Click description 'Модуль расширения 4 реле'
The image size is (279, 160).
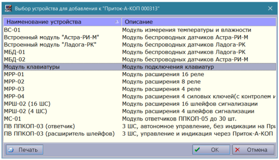[161, 89]
